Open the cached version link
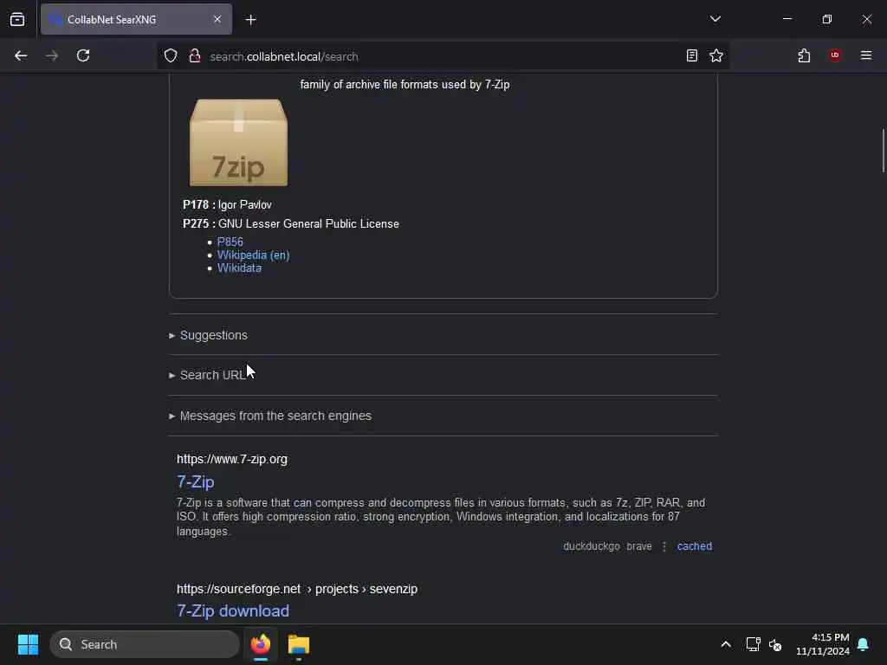 click(x=694, y=546)
